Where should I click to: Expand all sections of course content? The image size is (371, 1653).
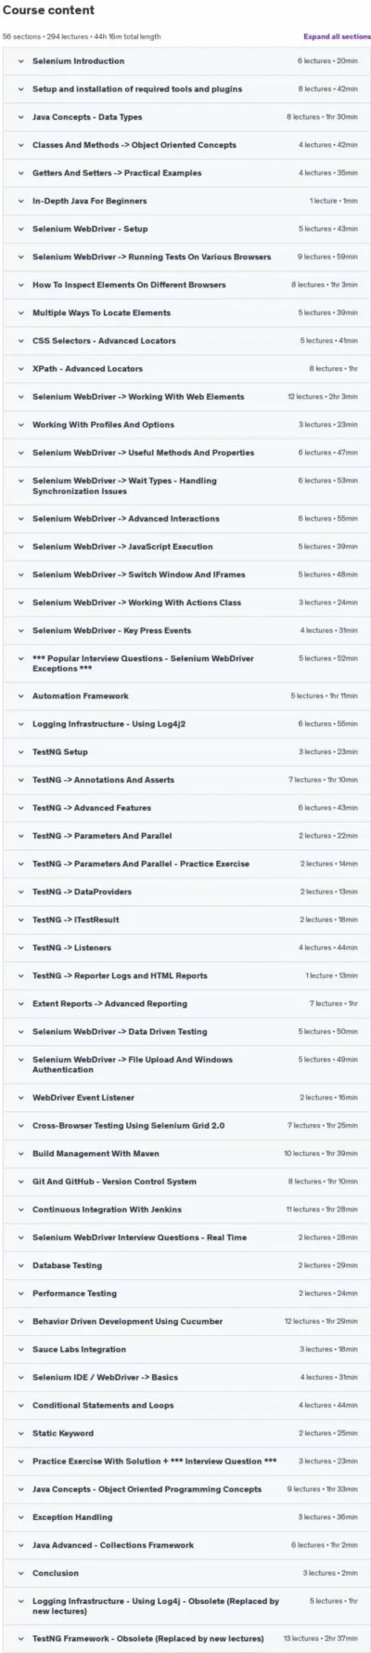click(x=337, y=36)
